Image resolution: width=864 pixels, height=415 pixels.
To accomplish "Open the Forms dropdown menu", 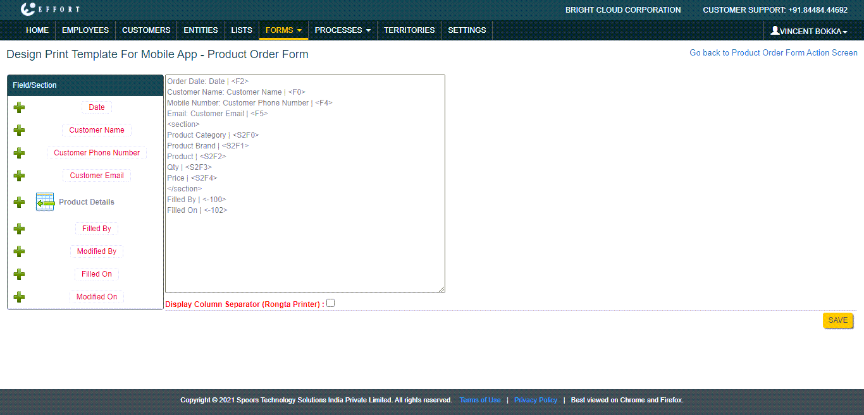I will coord(283,30).
